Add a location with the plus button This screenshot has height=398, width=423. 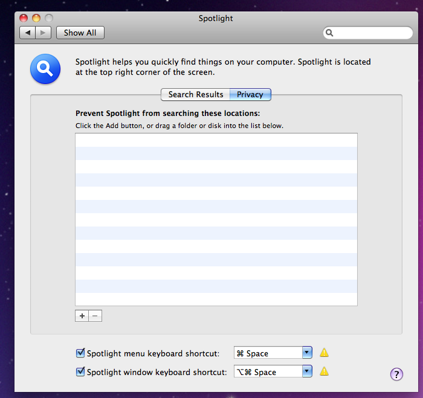82,316
